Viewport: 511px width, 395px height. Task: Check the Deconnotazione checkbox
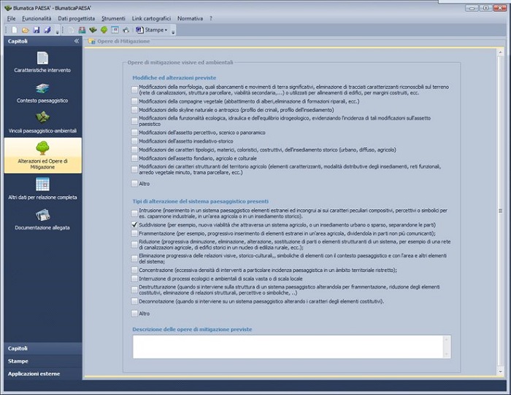(134, 301)
